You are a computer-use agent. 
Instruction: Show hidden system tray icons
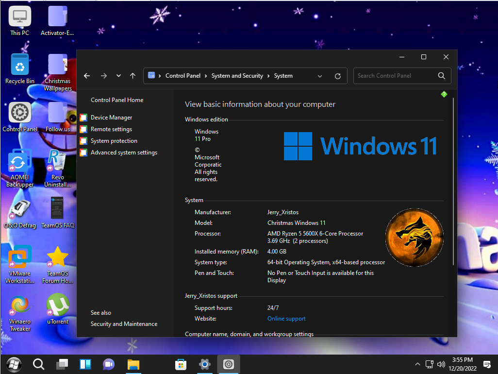click(417, 364)
